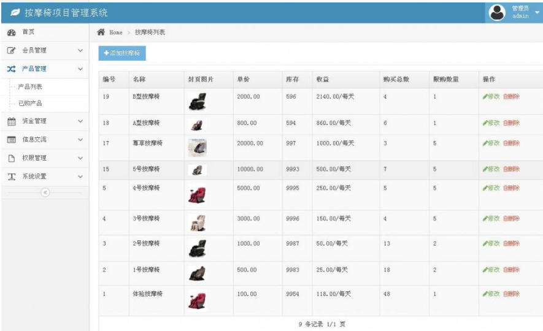Click the 添加按摩椅 button
Screen dimensions: 543x331
click(x=122, y=53)
